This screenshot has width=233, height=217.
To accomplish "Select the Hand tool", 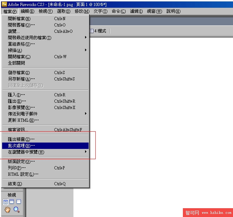I will coord(7,210).
